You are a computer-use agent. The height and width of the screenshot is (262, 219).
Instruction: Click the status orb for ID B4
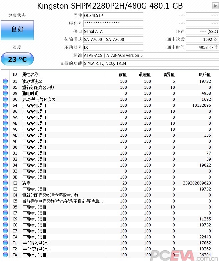[5, 165]
